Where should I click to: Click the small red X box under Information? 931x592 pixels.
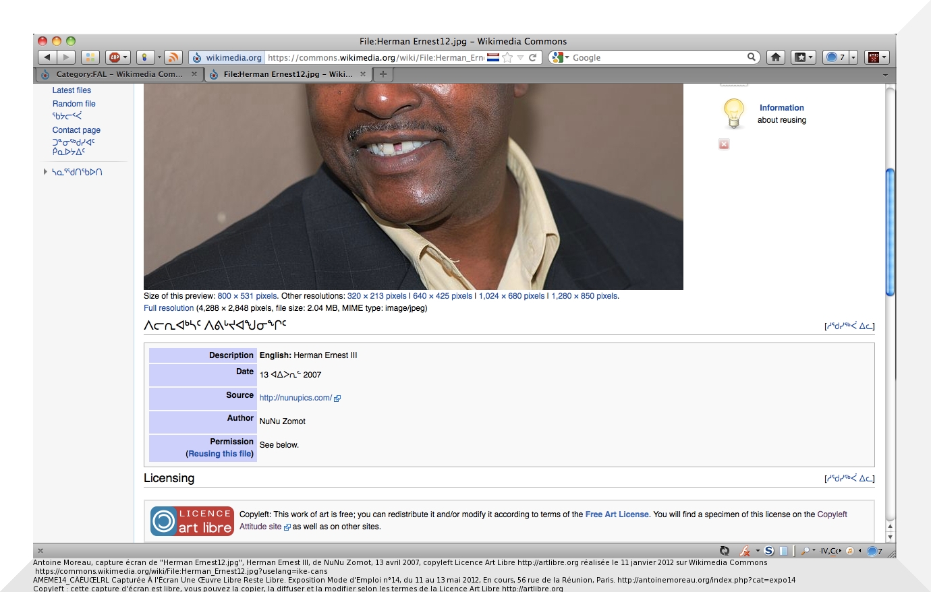[x=724, y=144]
